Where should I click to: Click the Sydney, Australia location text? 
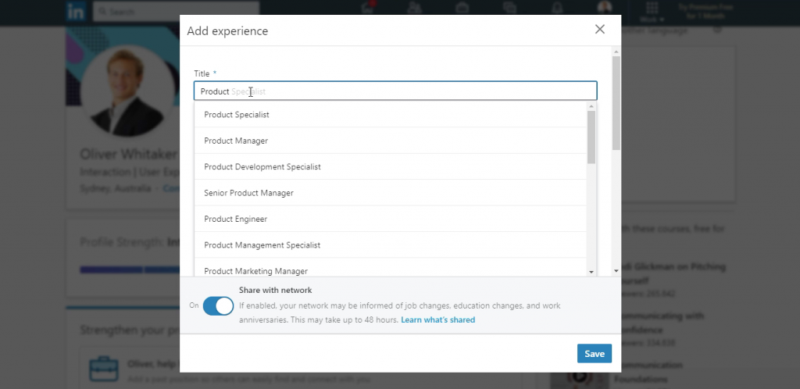[x=116, y=188]
